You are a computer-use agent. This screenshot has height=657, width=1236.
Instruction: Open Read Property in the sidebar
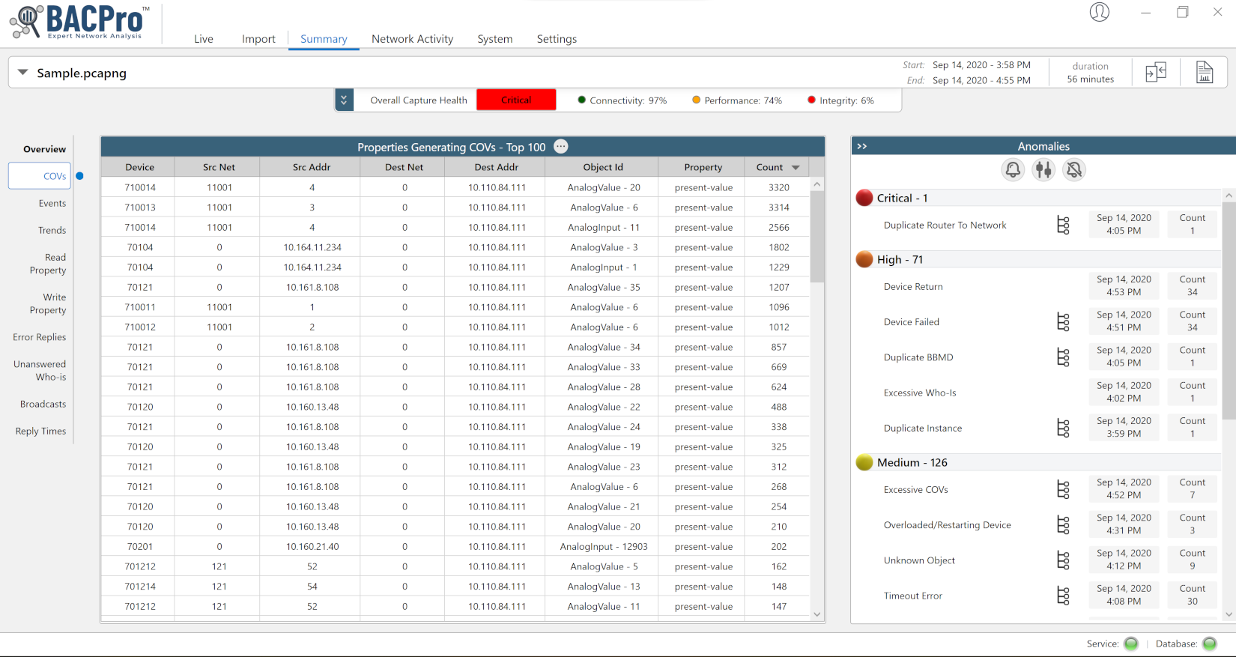click(x=48, y=264)
